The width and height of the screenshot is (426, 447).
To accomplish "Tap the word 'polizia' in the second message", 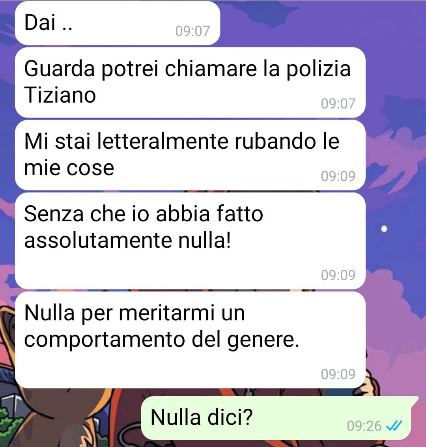I will tap(318, 69).
